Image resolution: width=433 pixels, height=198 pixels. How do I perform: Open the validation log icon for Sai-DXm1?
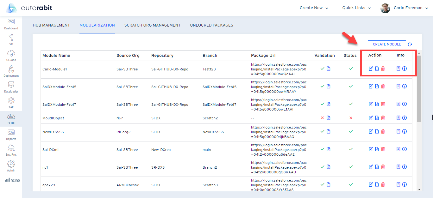point(328,149)
